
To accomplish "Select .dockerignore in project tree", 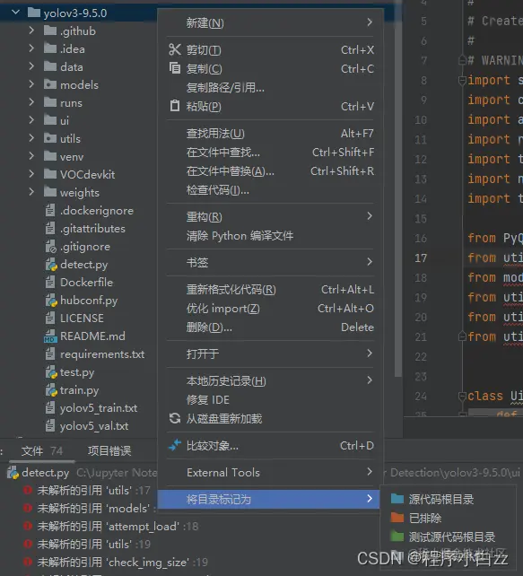I will point(97,211).
